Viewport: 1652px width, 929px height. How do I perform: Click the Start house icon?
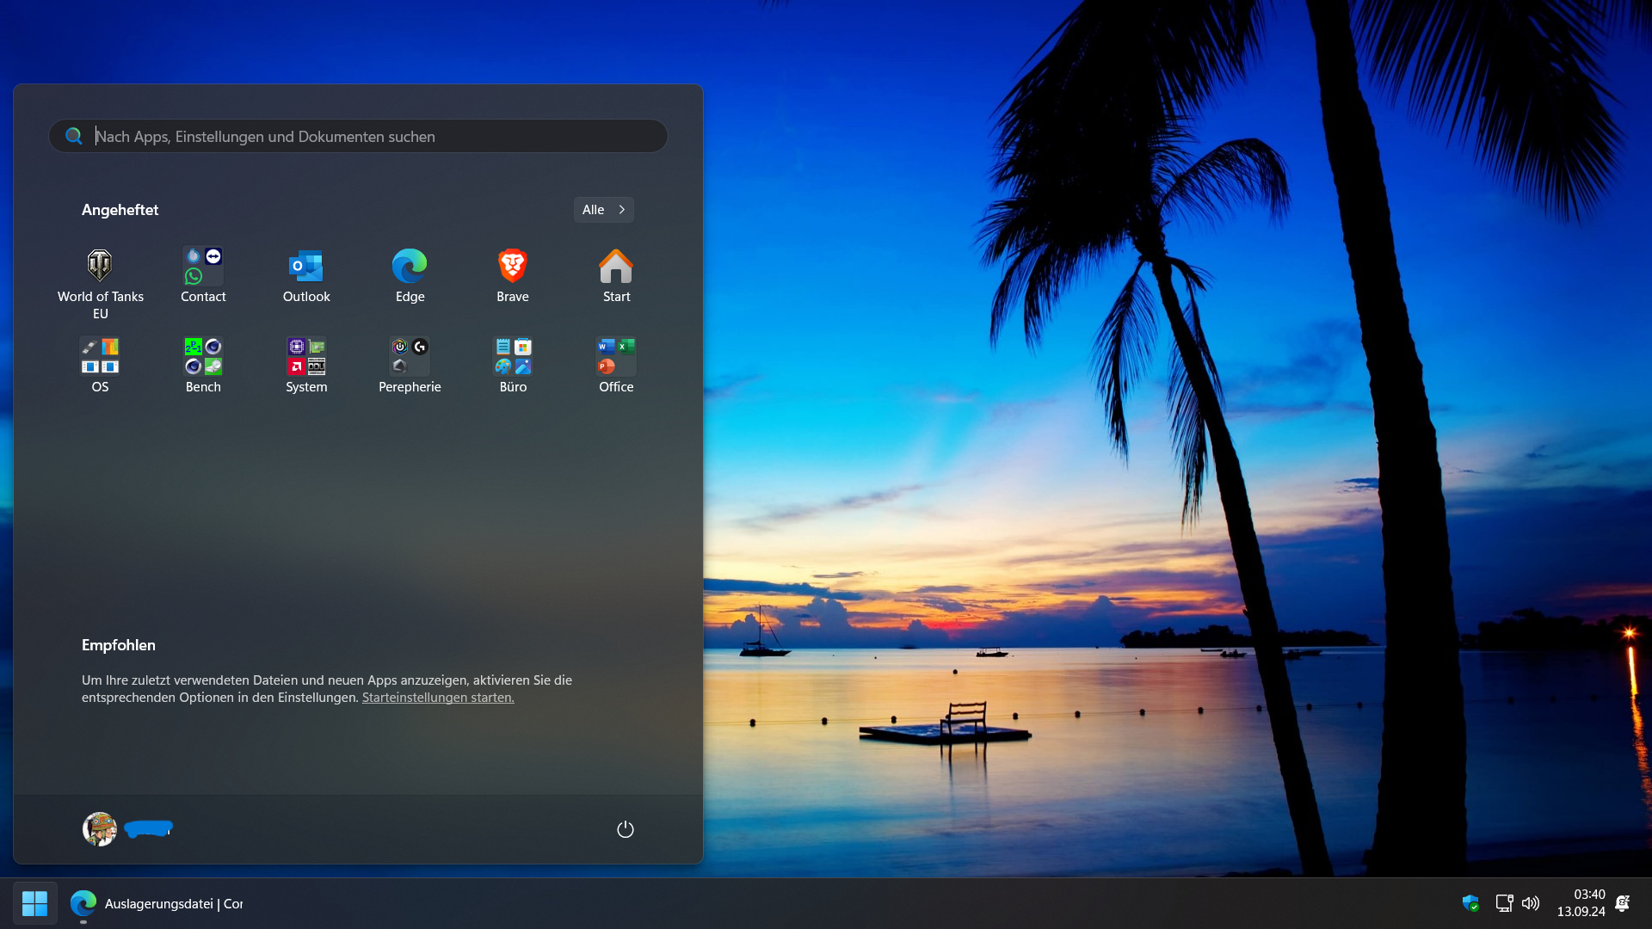(616, 267)
